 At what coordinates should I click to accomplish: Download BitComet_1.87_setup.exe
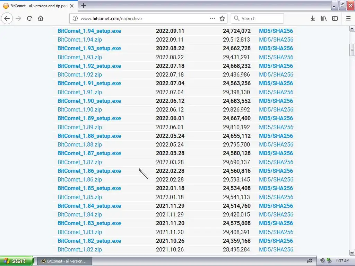(x=89, y=153)
